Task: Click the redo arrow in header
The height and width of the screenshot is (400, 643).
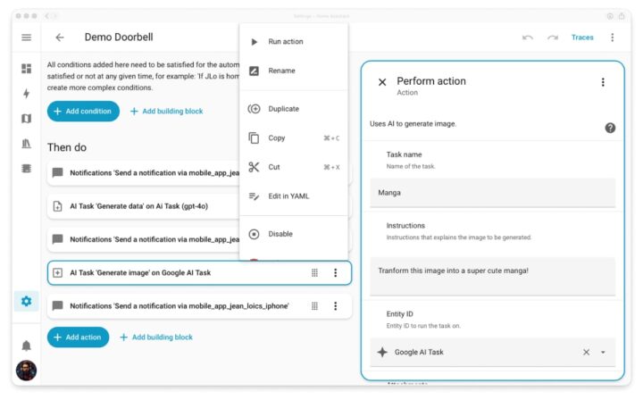Action: 553,37
